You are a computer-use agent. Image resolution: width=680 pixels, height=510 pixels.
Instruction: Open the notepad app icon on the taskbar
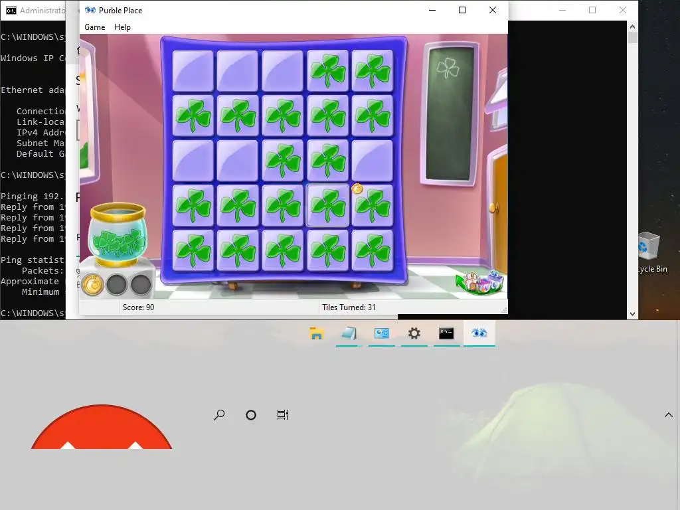349,333
